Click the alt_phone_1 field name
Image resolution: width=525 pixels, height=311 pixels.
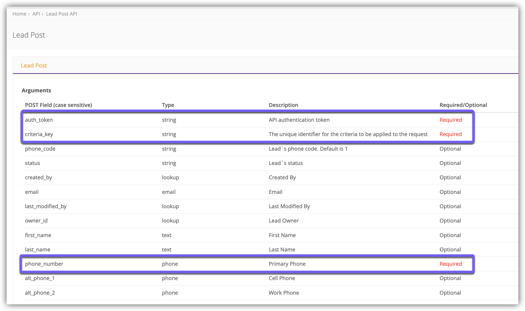[x=40, y=278]
